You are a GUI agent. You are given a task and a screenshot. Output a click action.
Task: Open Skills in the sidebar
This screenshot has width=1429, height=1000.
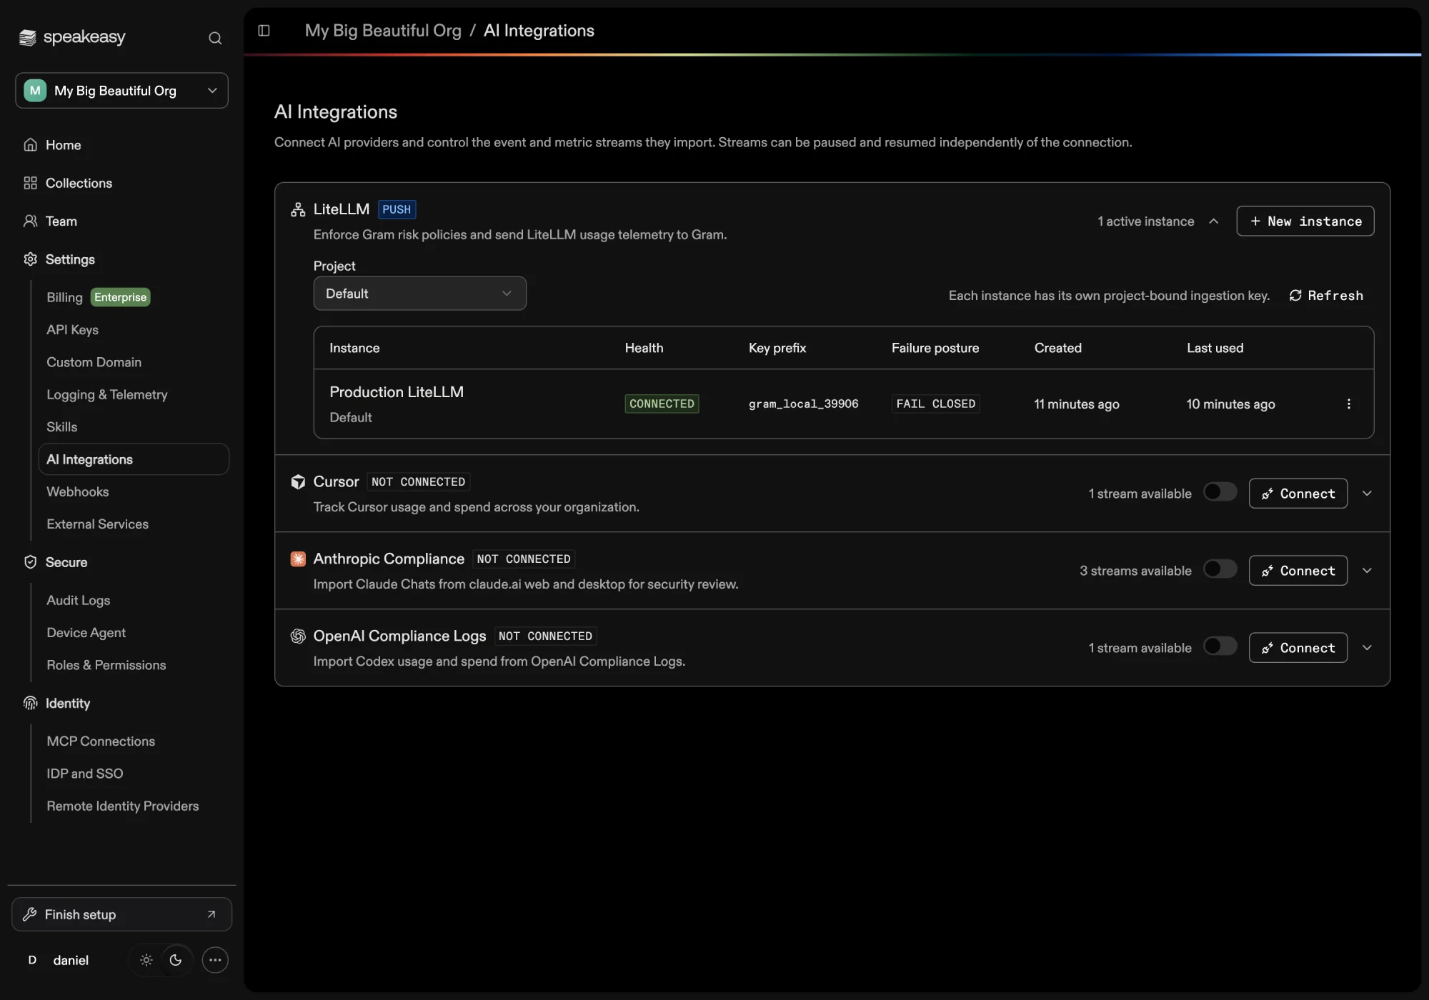(x=61, y=427)
